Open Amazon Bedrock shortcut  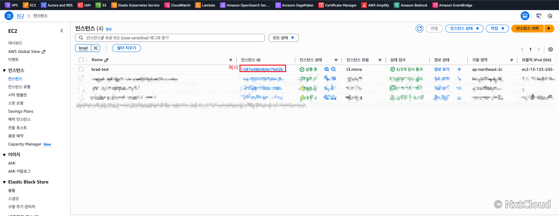tap(410, 5)
